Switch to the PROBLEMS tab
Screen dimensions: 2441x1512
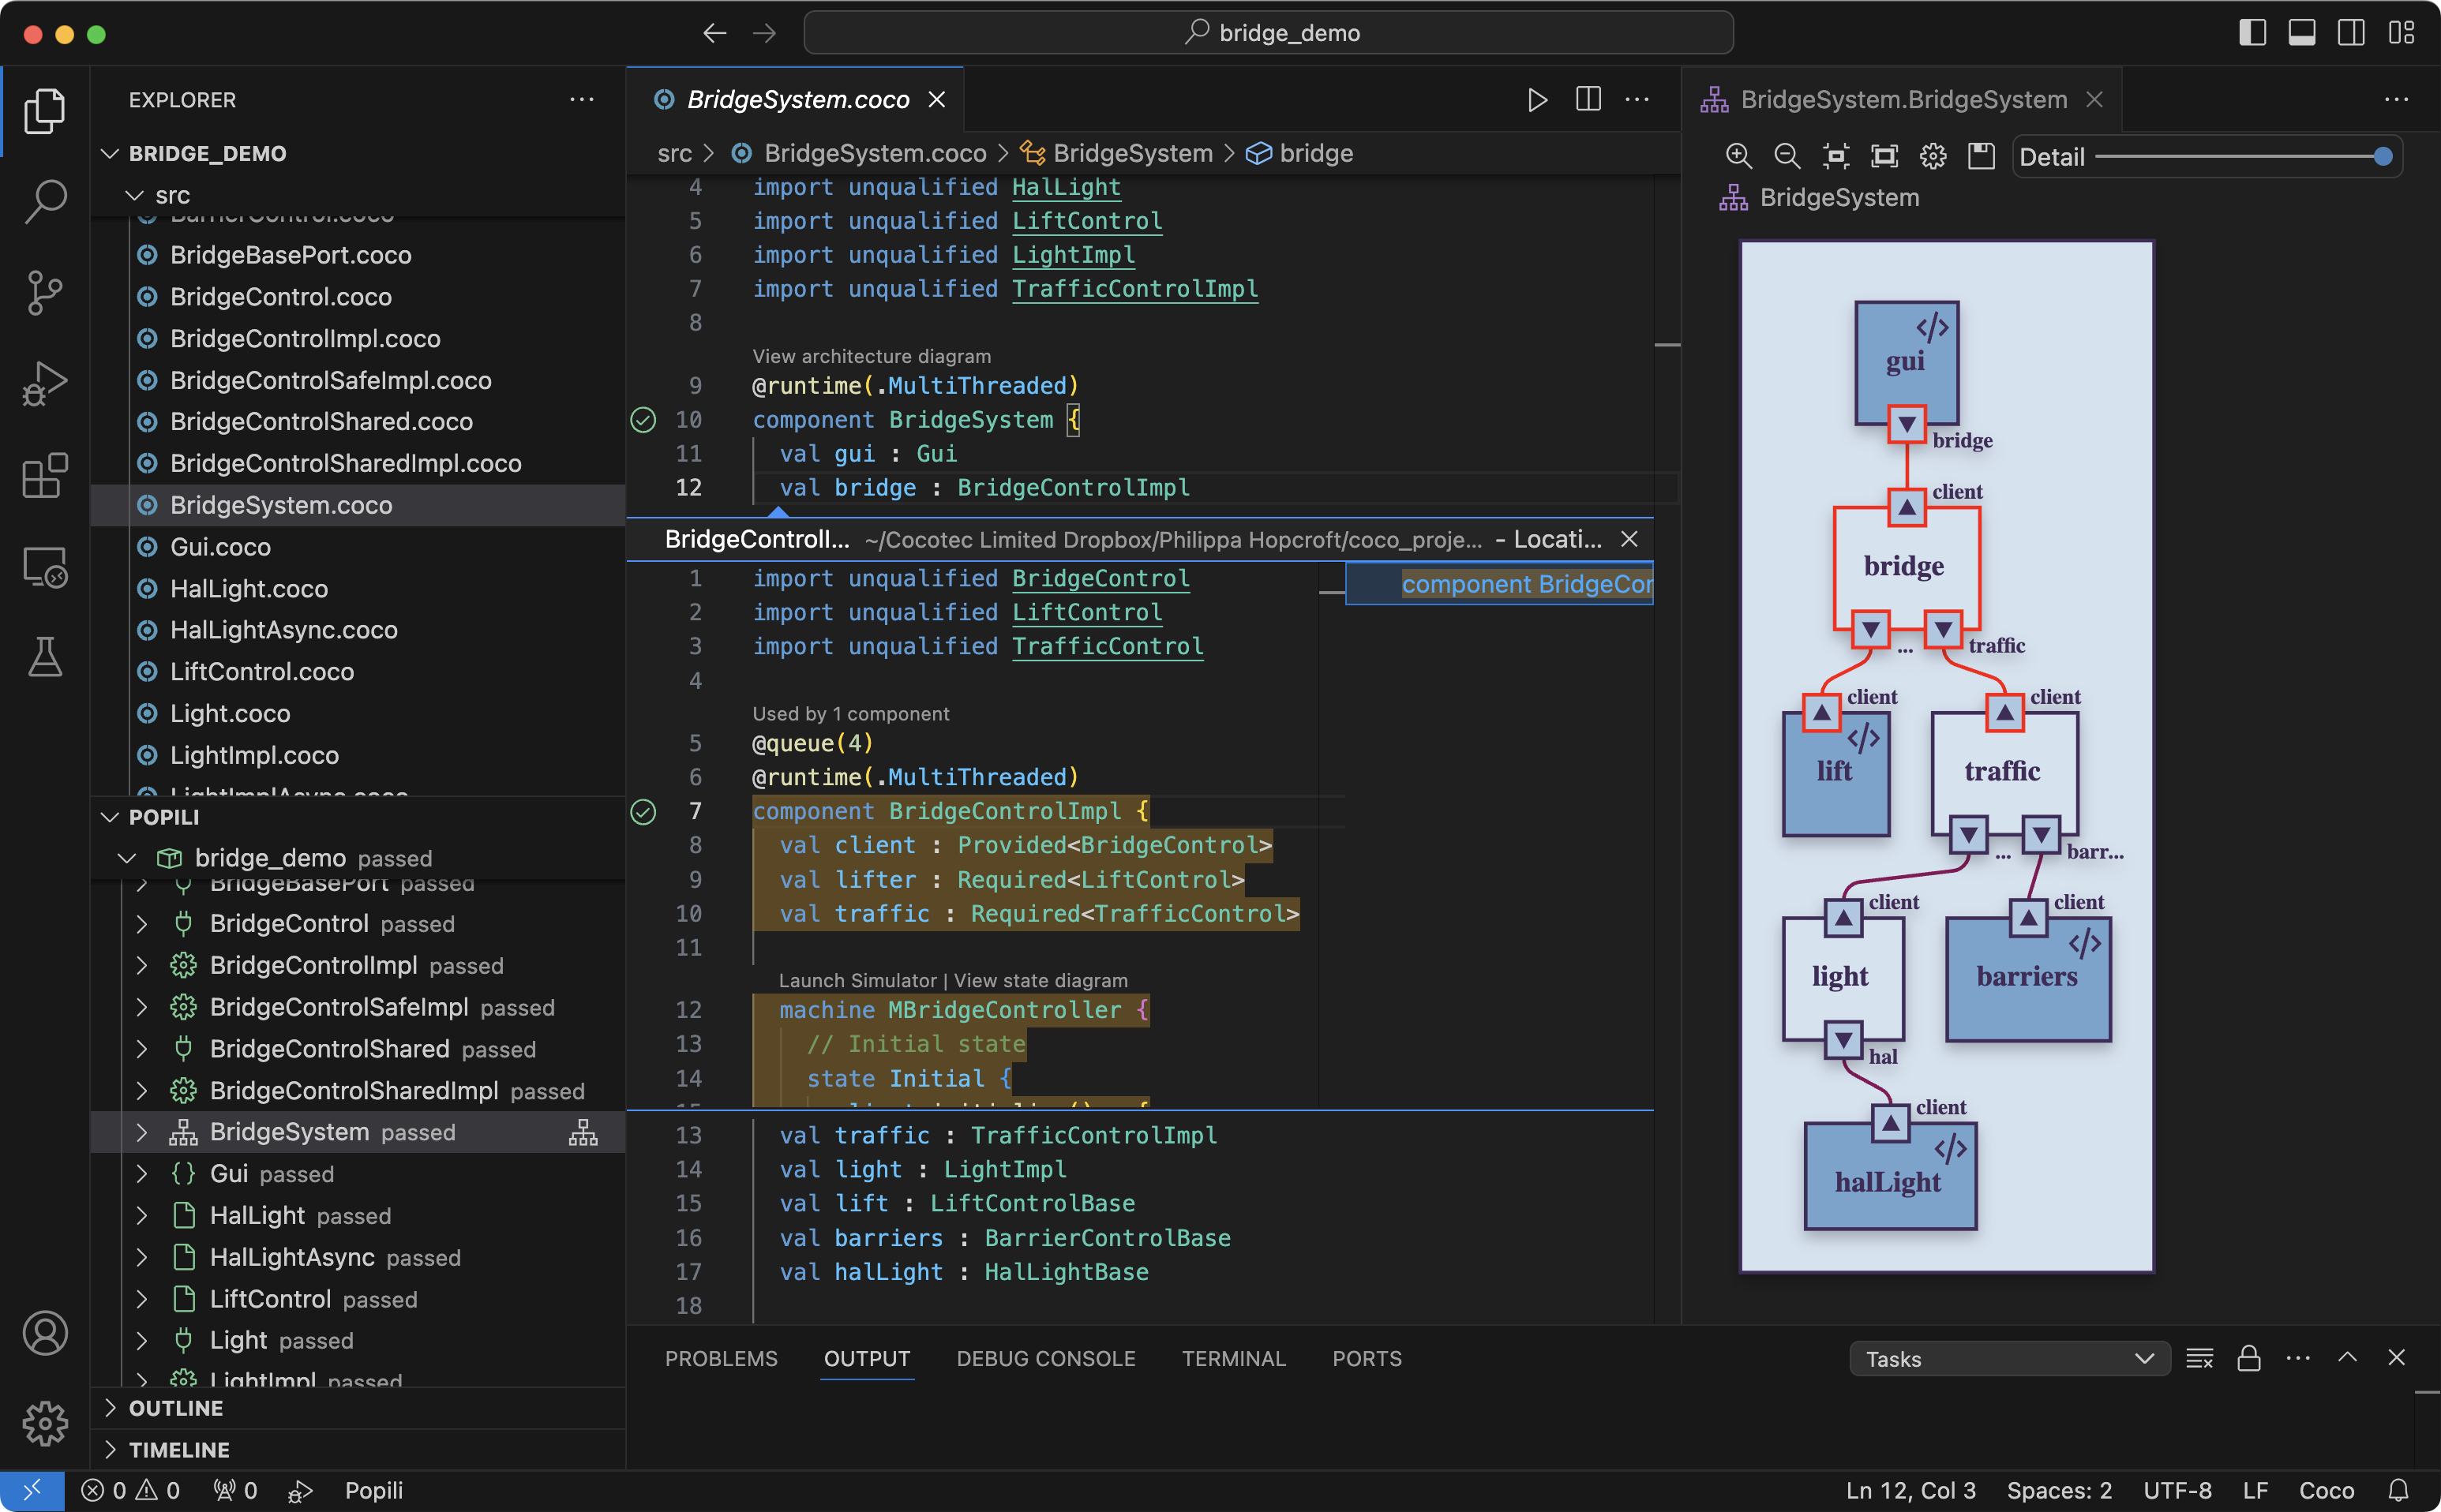coord(722,1359)
